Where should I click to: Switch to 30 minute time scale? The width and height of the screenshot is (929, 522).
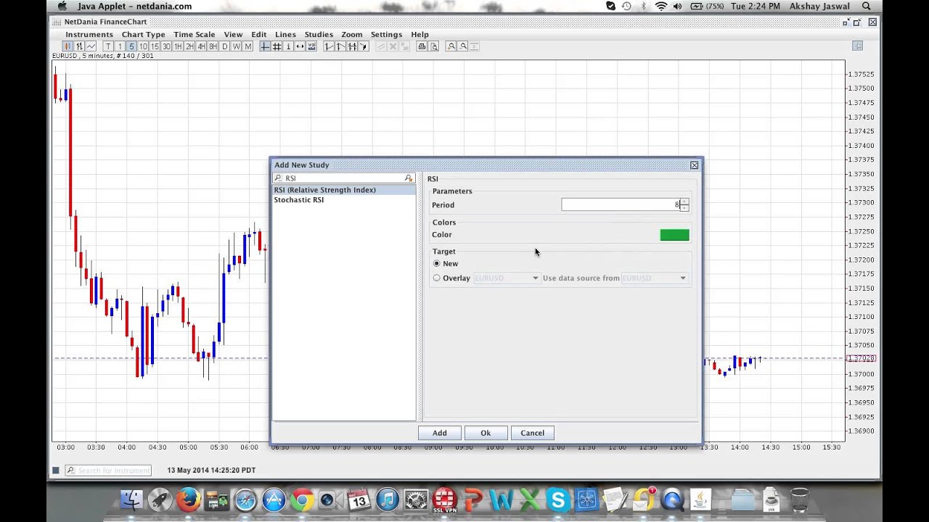166,46
